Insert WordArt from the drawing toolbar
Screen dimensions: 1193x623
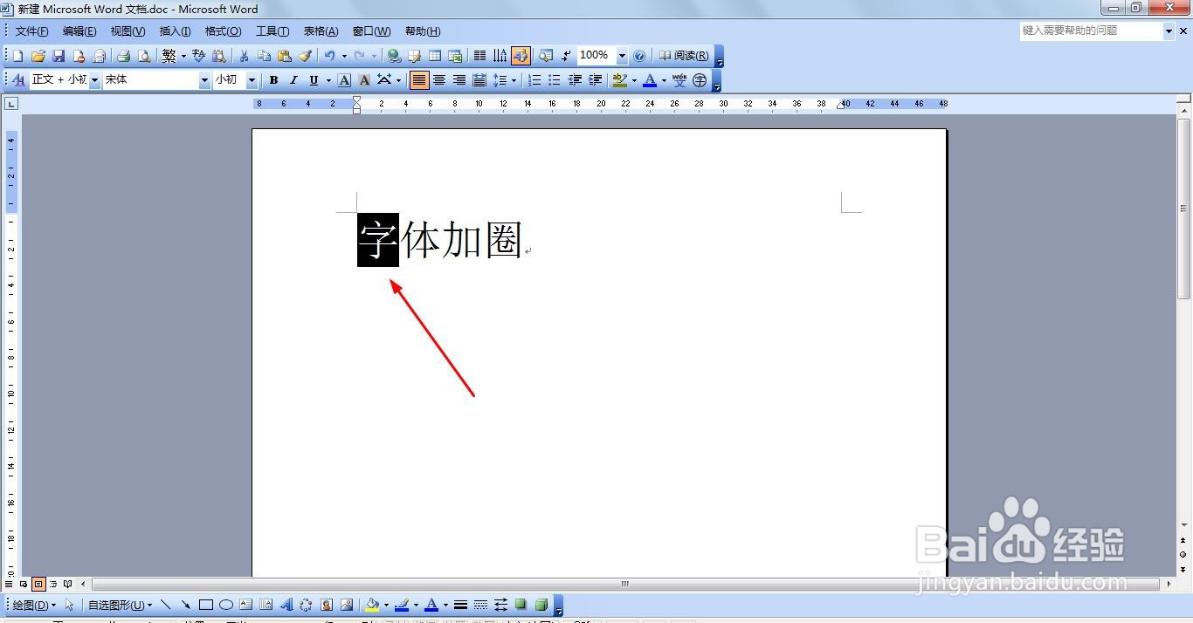[x=286, y=604]
